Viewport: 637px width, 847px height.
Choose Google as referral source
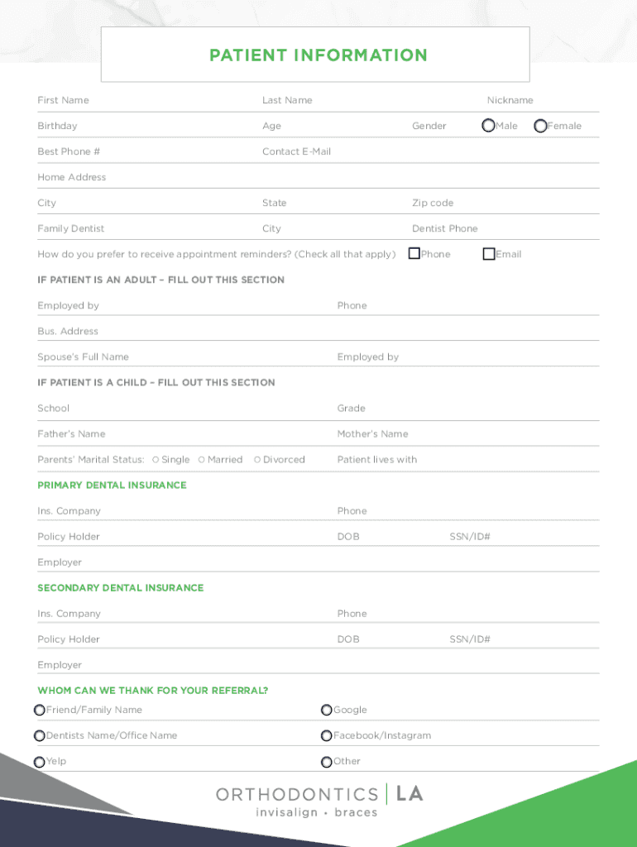[327, 710]
